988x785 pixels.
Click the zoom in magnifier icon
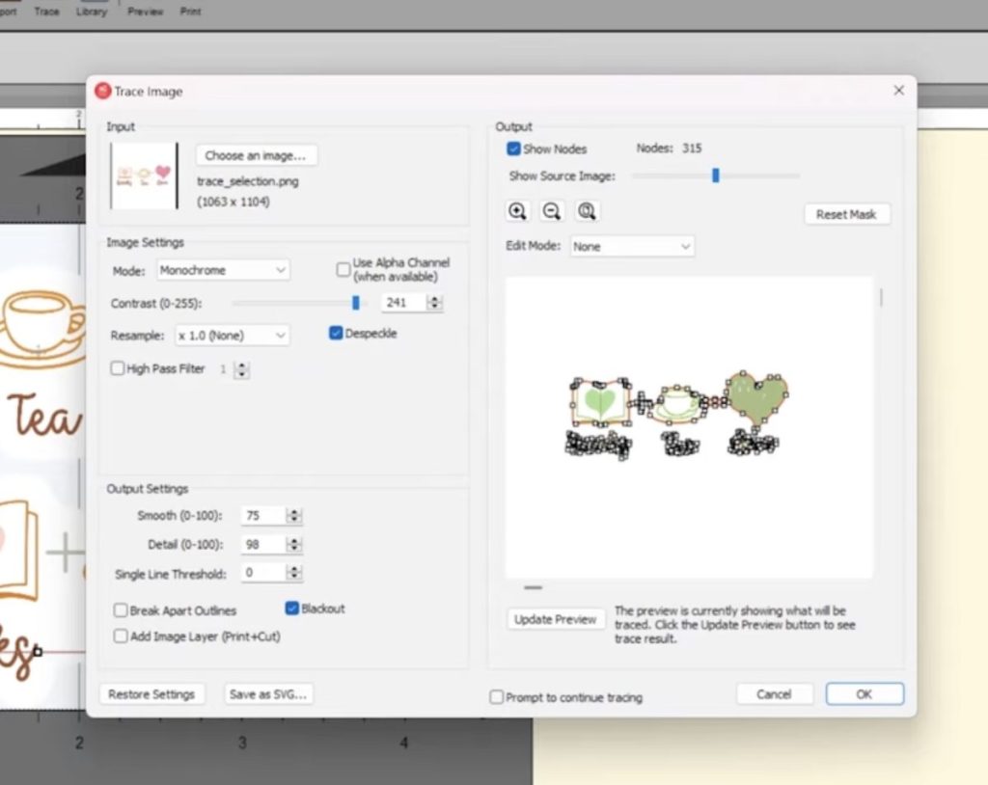pyautogui.click(x=517, y=211)
